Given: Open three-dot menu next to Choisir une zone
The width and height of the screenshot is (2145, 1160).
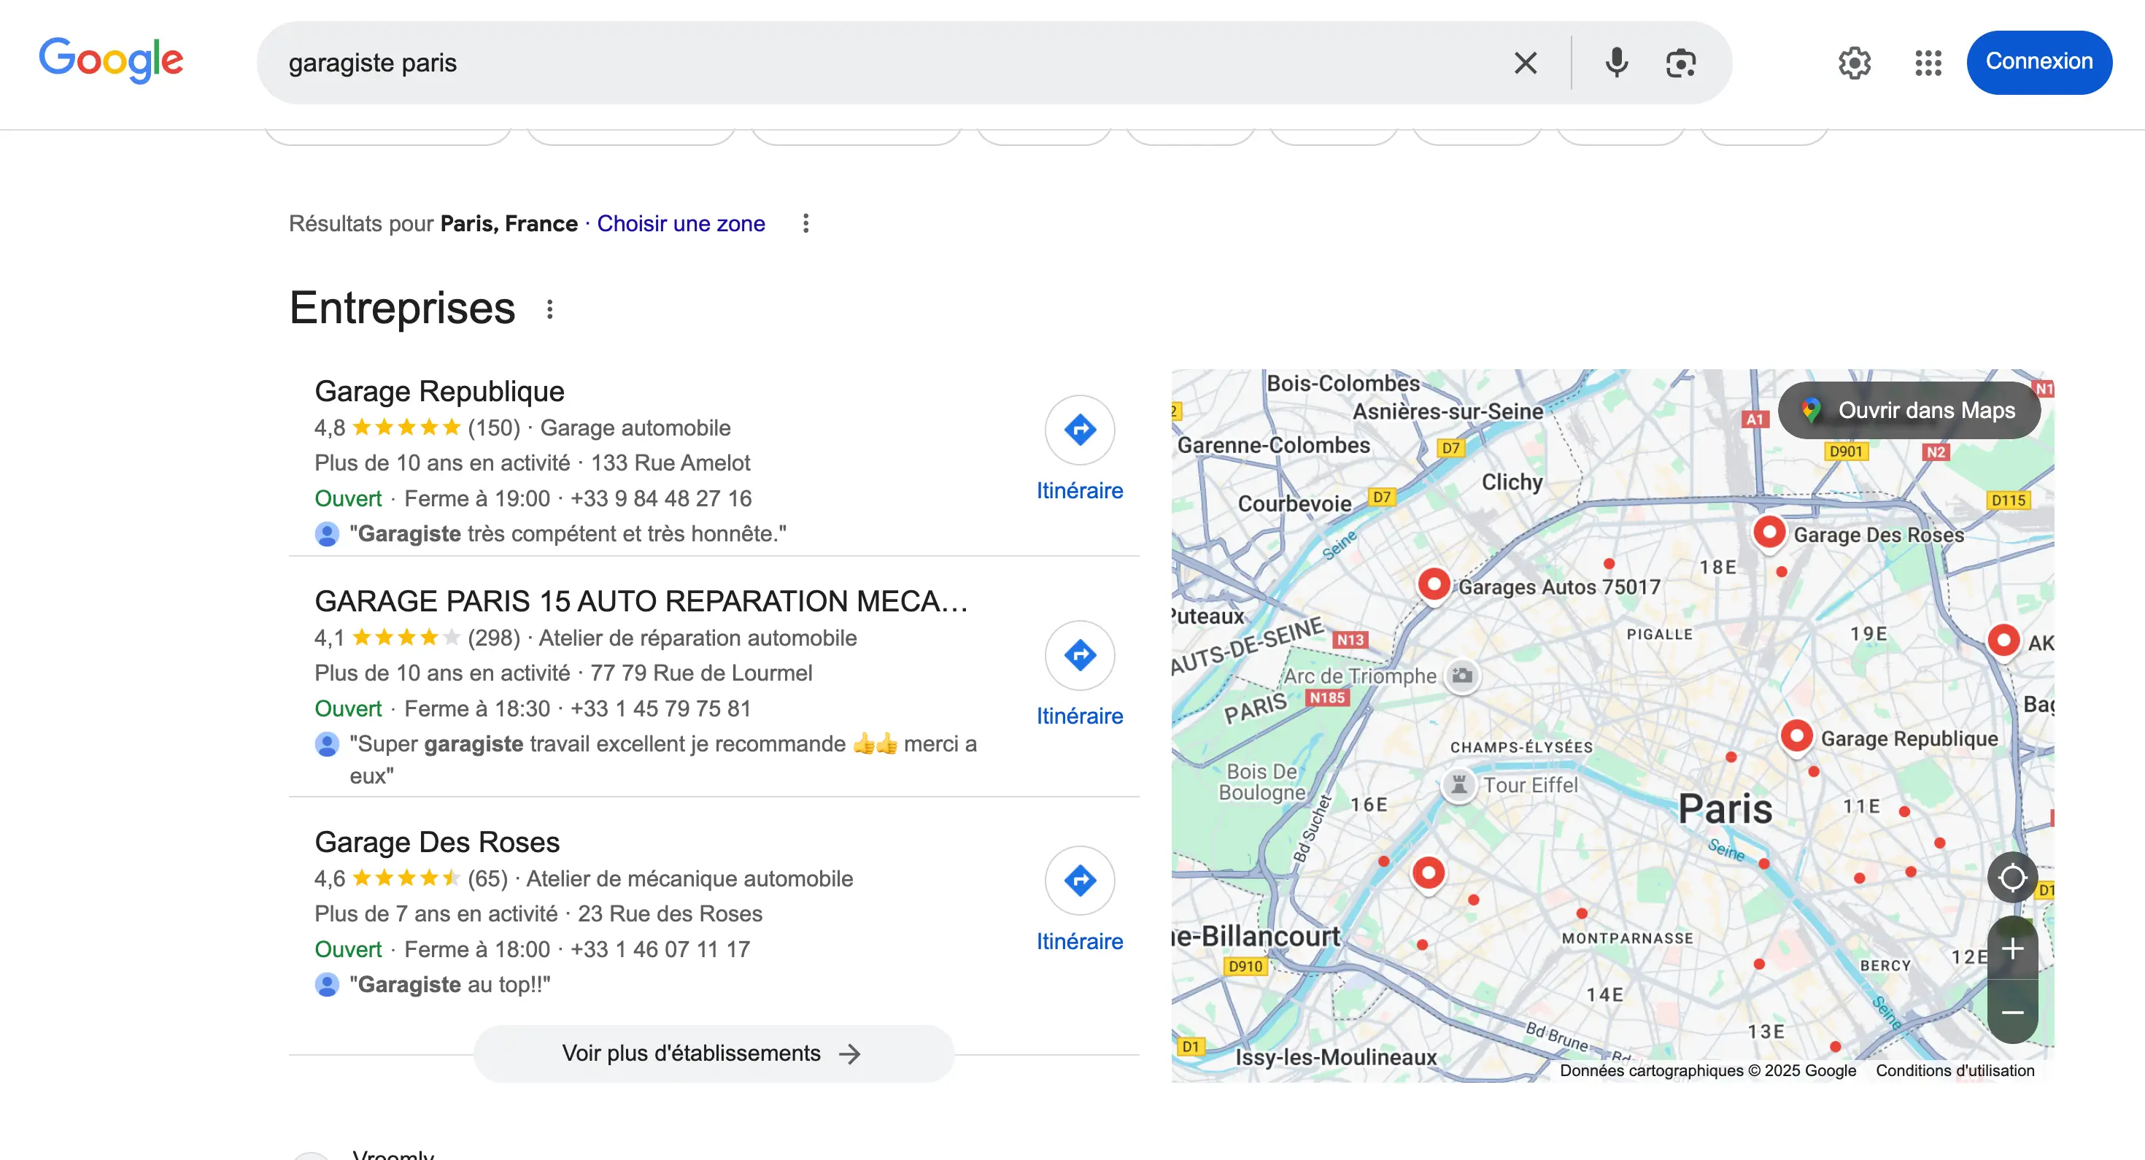Looking at the screenshot, I should 805,223.
